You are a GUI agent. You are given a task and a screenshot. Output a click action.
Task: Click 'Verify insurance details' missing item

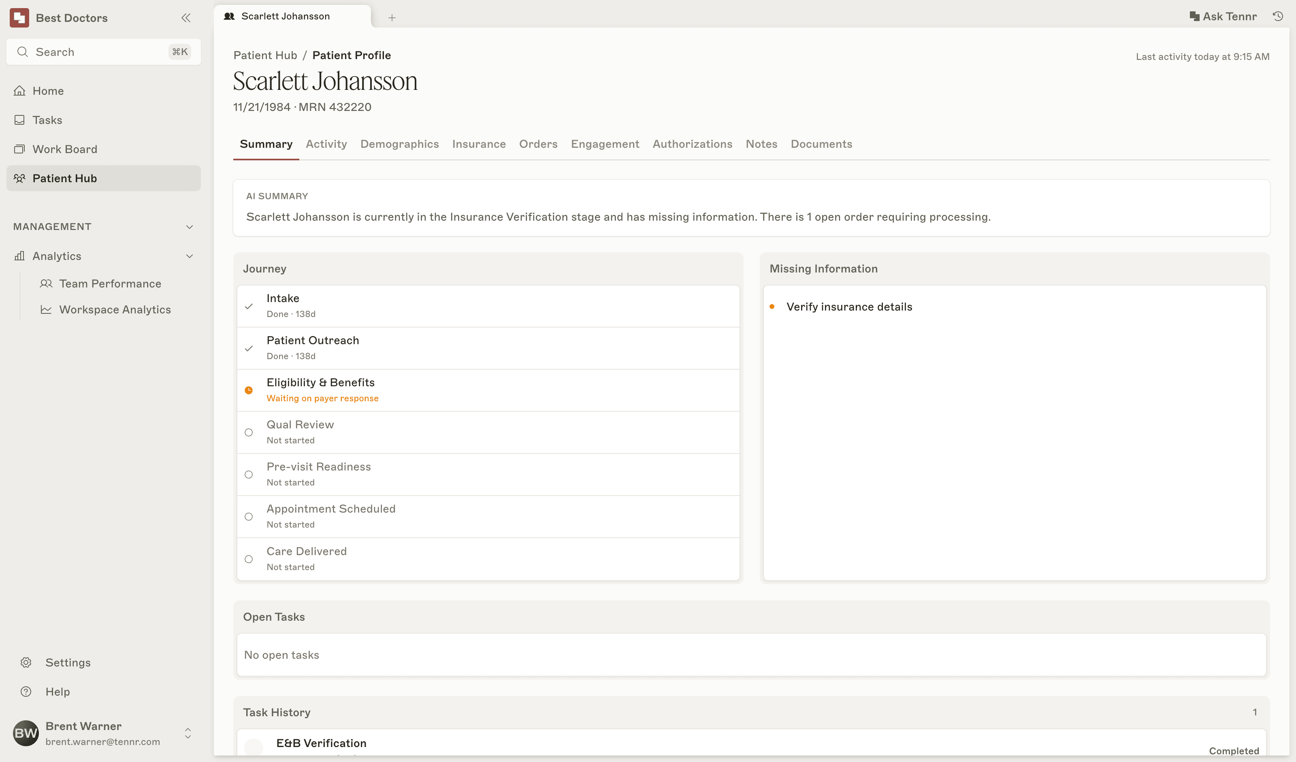849,307
